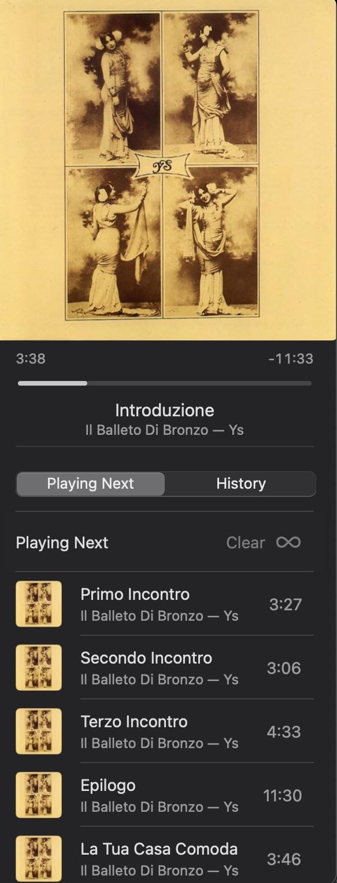Image resolution: width=337 pixels, height=883 pixels.
Task: Choose Terzo Incontro from the queue
Action: tap(165, 731)
